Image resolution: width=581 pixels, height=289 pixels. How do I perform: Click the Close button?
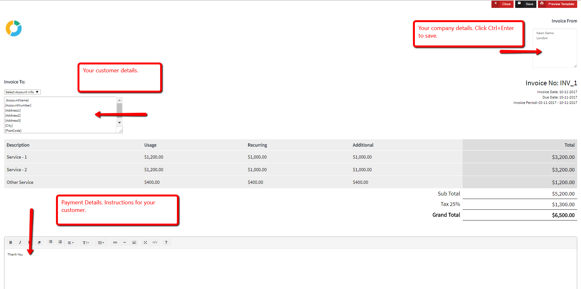click(x=503, y=4)
